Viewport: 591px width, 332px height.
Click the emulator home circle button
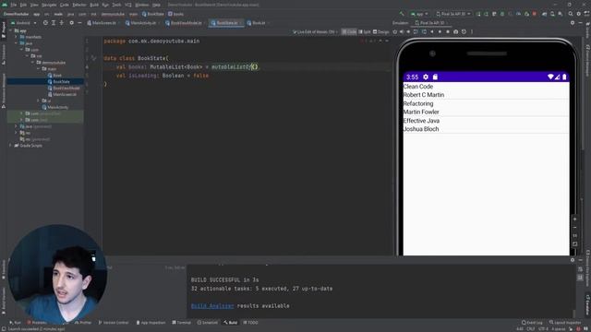click(x=440, y=32)
